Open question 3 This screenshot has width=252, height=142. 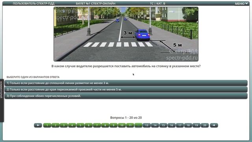(64, 125)
